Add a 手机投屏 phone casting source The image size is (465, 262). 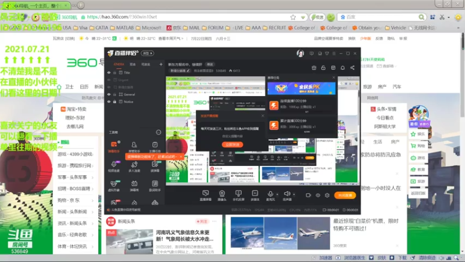[x=238, y=196]
